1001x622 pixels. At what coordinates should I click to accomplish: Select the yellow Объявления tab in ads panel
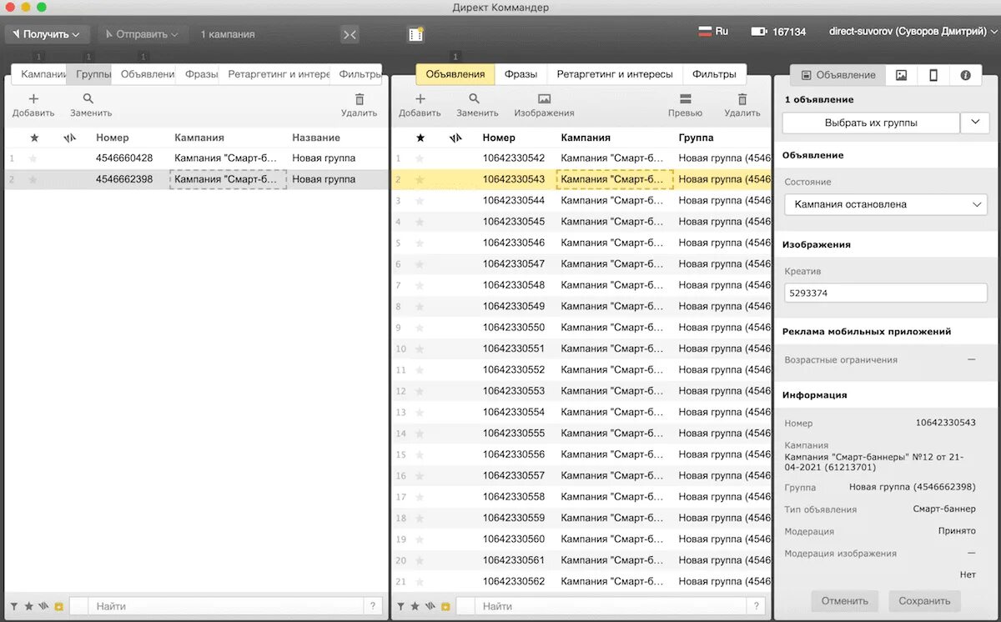tap(455, 74)
